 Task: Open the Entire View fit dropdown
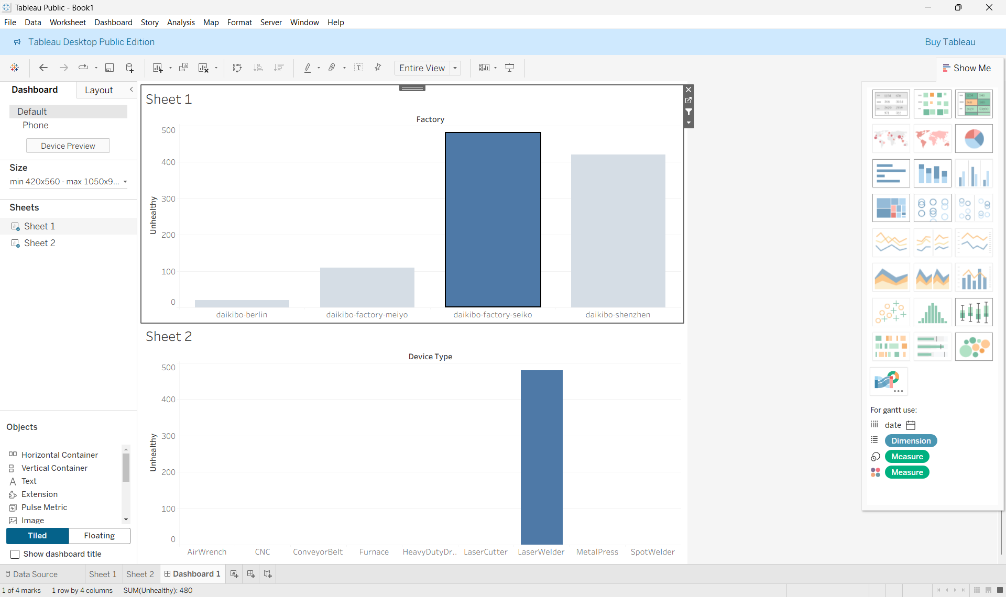pyautogui.click(x=455, y=68)
